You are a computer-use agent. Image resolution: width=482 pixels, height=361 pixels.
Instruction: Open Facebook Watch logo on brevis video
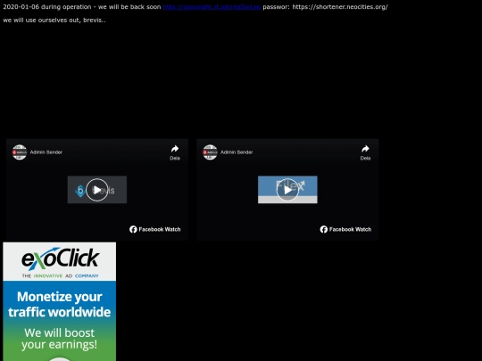coord(155,229)
